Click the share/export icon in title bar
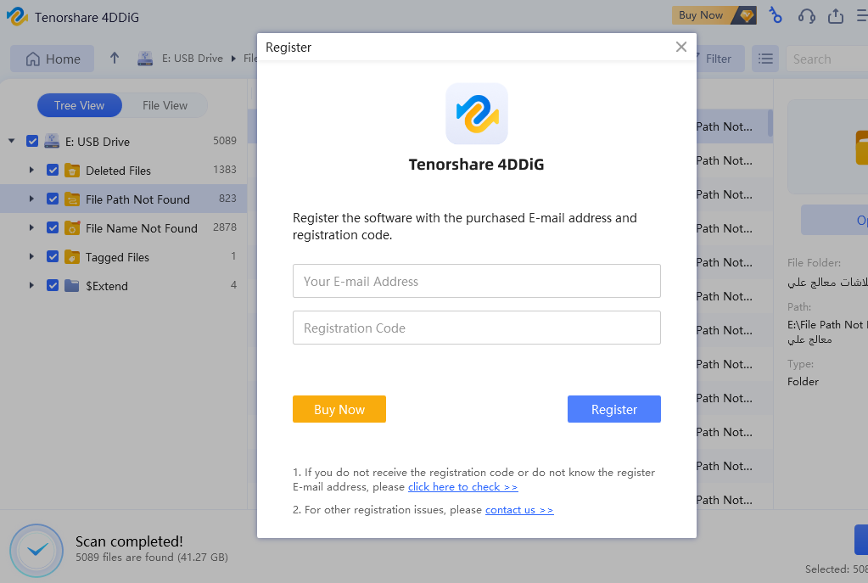This screenshot has height=583, width=868. coord(836,16)
